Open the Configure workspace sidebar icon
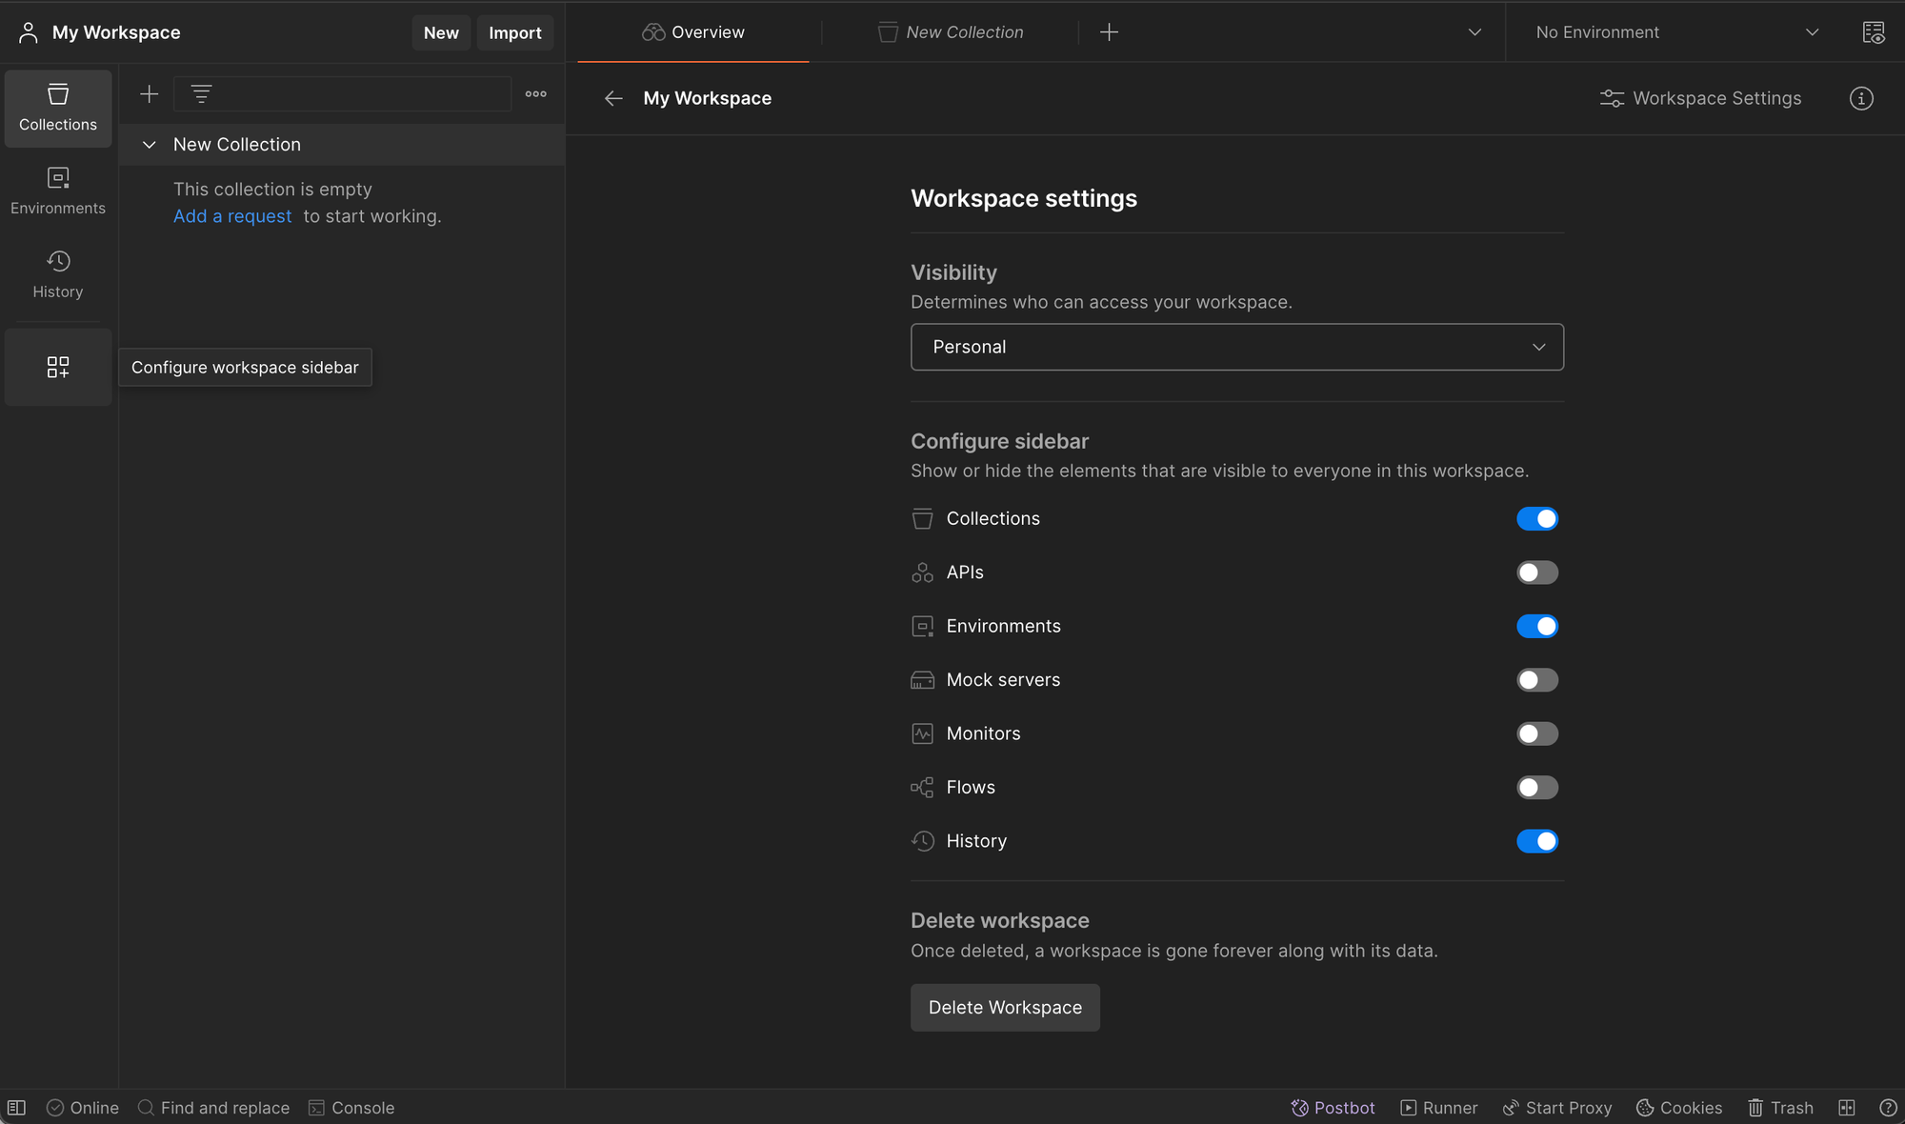Image resolution: width=1905 pixels, height=1124 pixels. click(x=58, y=367)
